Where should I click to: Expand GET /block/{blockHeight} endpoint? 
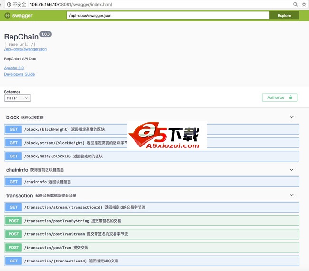pos(152,129)
